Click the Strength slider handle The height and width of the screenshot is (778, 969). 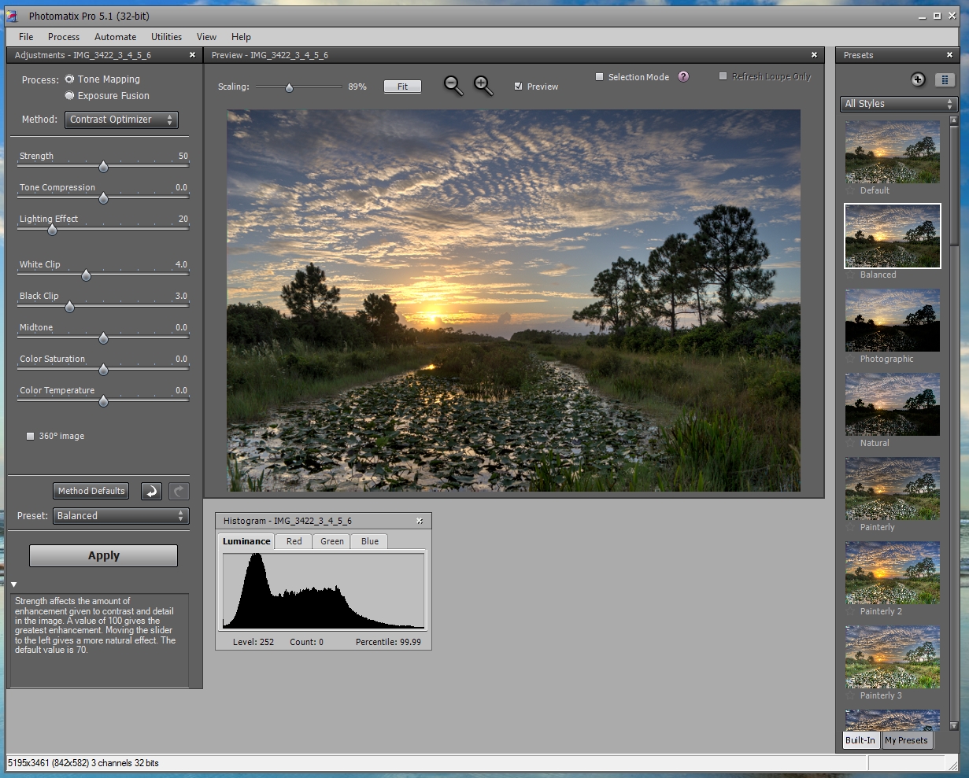click(103, 167)
